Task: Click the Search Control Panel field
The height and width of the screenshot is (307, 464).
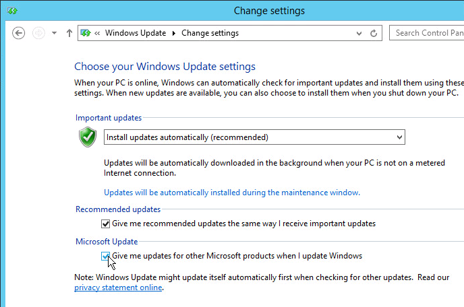Action: [426, 33]
